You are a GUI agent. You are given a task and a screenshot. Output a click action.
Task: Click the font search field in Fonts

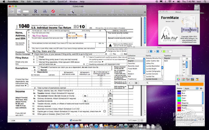(154, 83)
